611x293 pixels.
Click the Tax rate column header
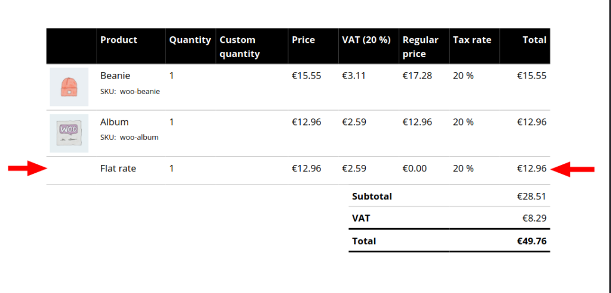click(472, 40)
